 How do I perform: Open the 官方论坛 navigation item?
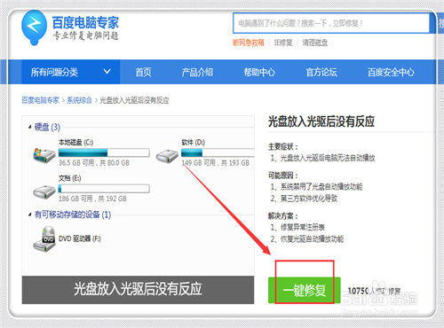pyautogui.click(x=321, y=72)
